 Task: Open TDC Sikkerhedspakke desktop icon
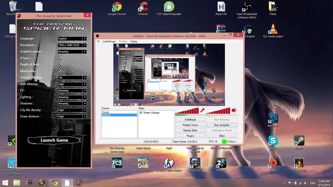tap(169, 9)
